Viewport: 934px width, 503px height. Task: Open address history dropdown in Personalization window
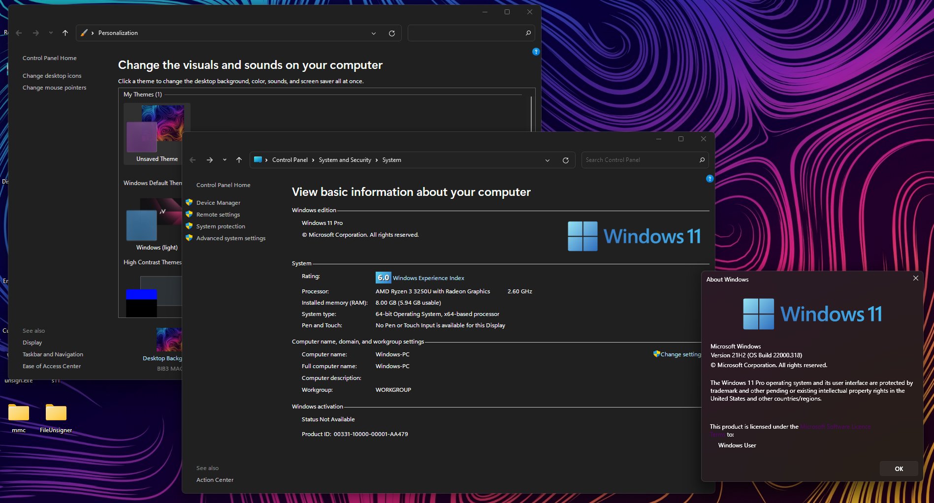(x=374, y=33)
